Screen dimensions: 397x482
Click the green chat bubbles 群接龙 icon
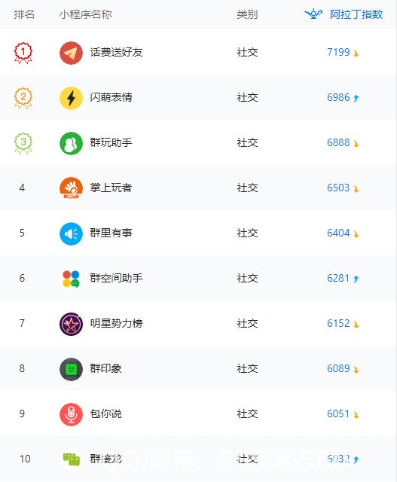71,459
